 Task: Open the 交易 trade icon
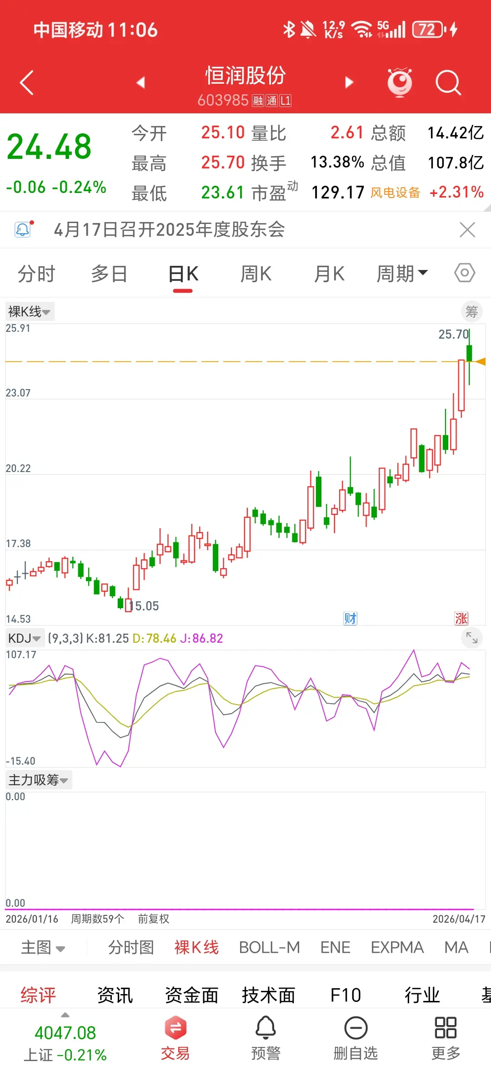pos(175,1038)
